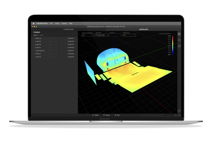Click the second plus icon for L_Main
Viewport: 212px width, 141px height.
56,45
